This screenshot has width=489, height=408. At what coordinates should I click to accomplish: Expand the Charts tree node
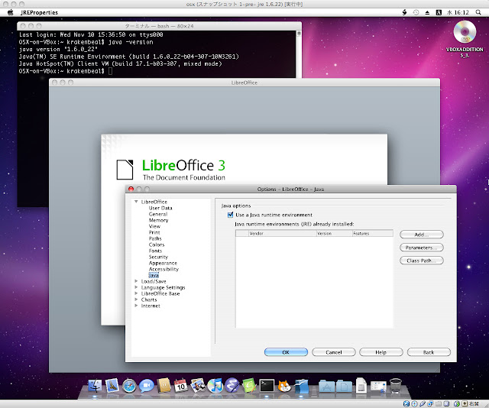click(136, 300)
